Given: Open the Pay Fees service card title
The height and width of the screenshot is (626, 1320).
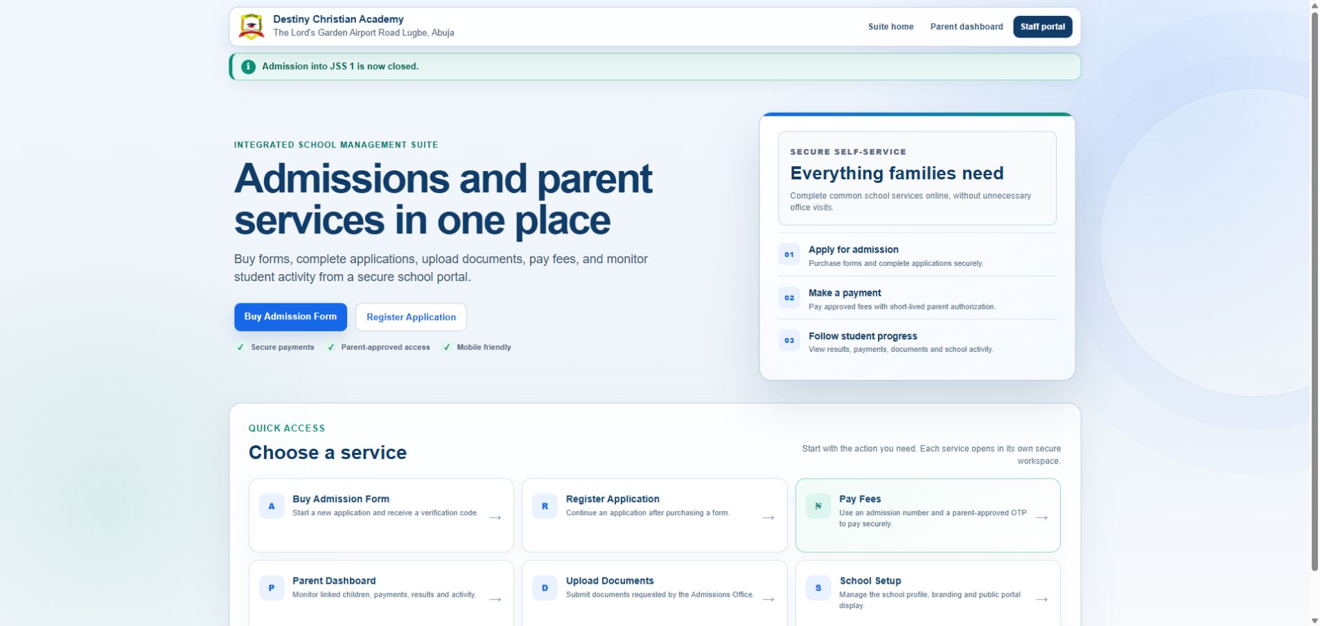Looking at the screenshot, I should click(x=860, y=499).
